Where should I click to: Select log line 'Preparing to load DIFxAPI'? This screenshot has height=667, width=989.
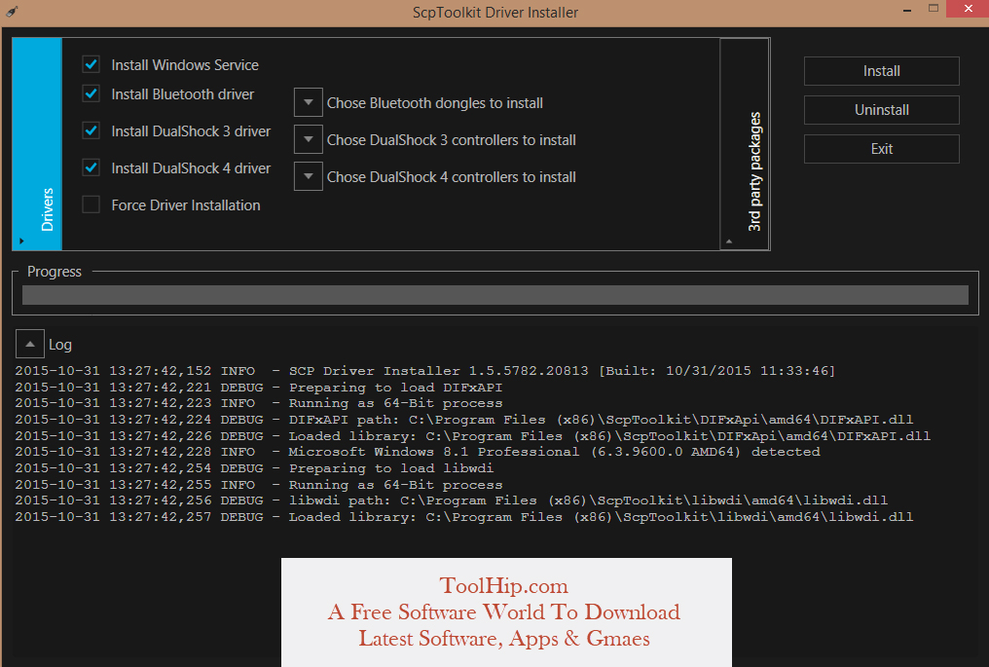(x=259, y=387)
